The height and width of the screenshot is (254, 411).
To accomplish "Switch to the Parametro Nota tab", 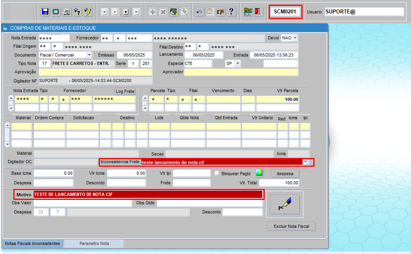I will pos(94,243).
